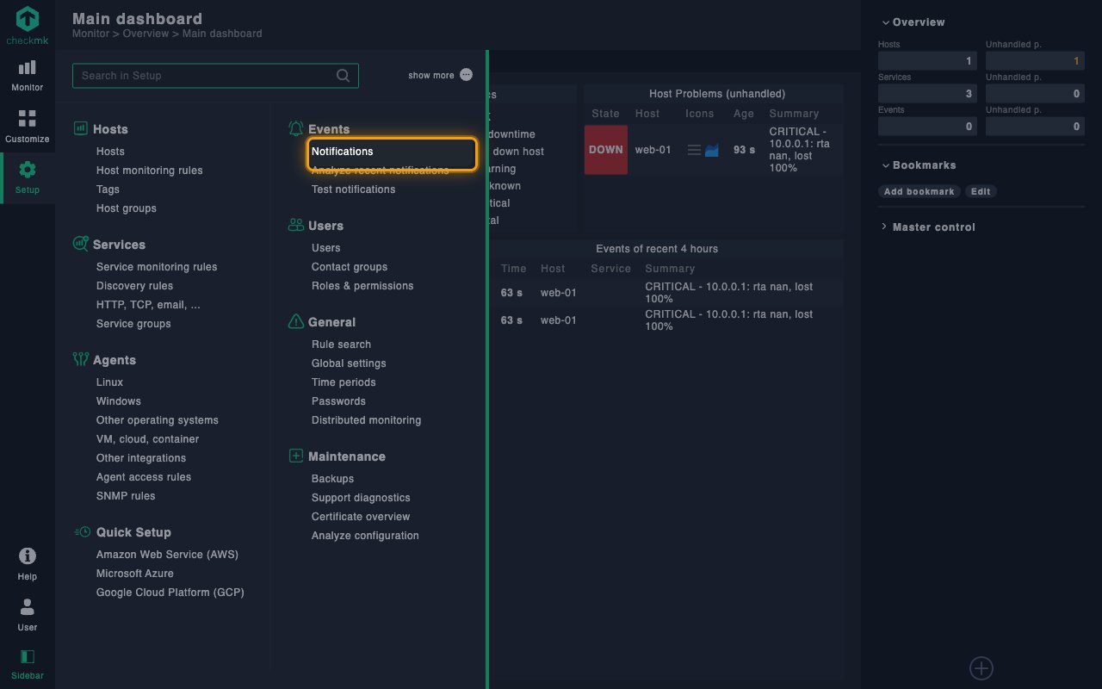
Task: Click the Hosts count value in Overview
Action: click(927, 61)
